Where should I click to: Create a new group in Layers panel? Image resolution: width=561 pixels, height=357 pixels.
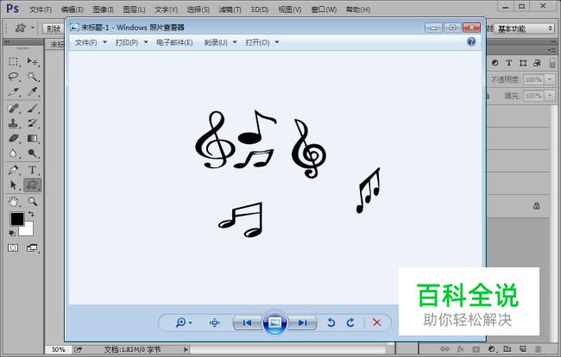[507, 348]
